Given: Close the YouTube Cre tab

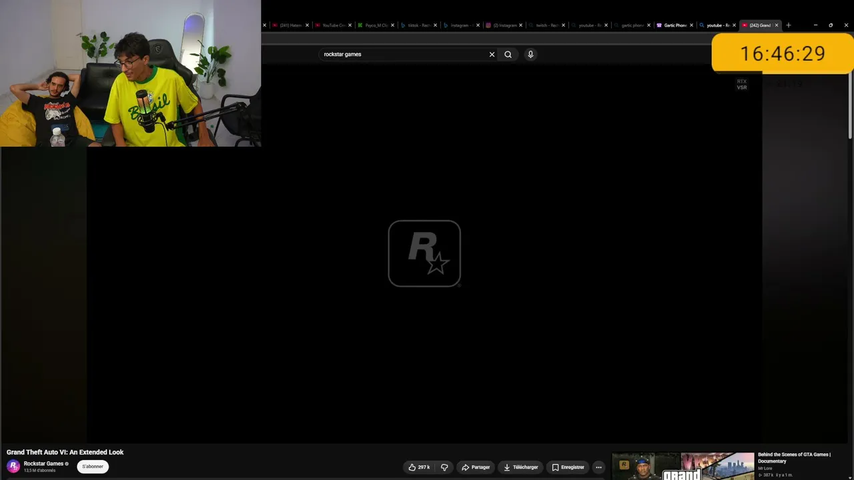Looking at the screenshot, I should [350, 25].
